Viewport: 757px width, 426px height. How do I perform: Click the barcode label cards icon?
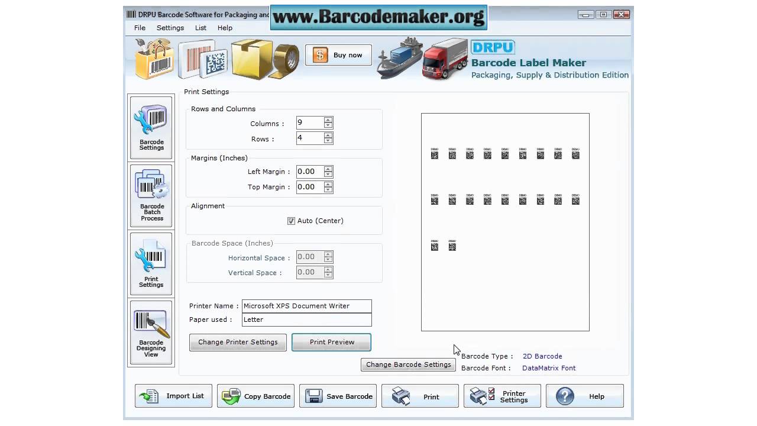(x=203, y=59)
